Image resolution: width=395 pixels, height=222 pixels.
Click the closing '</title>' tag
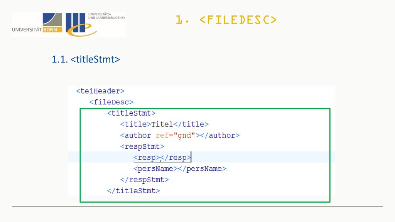click(x=191, y=124)
